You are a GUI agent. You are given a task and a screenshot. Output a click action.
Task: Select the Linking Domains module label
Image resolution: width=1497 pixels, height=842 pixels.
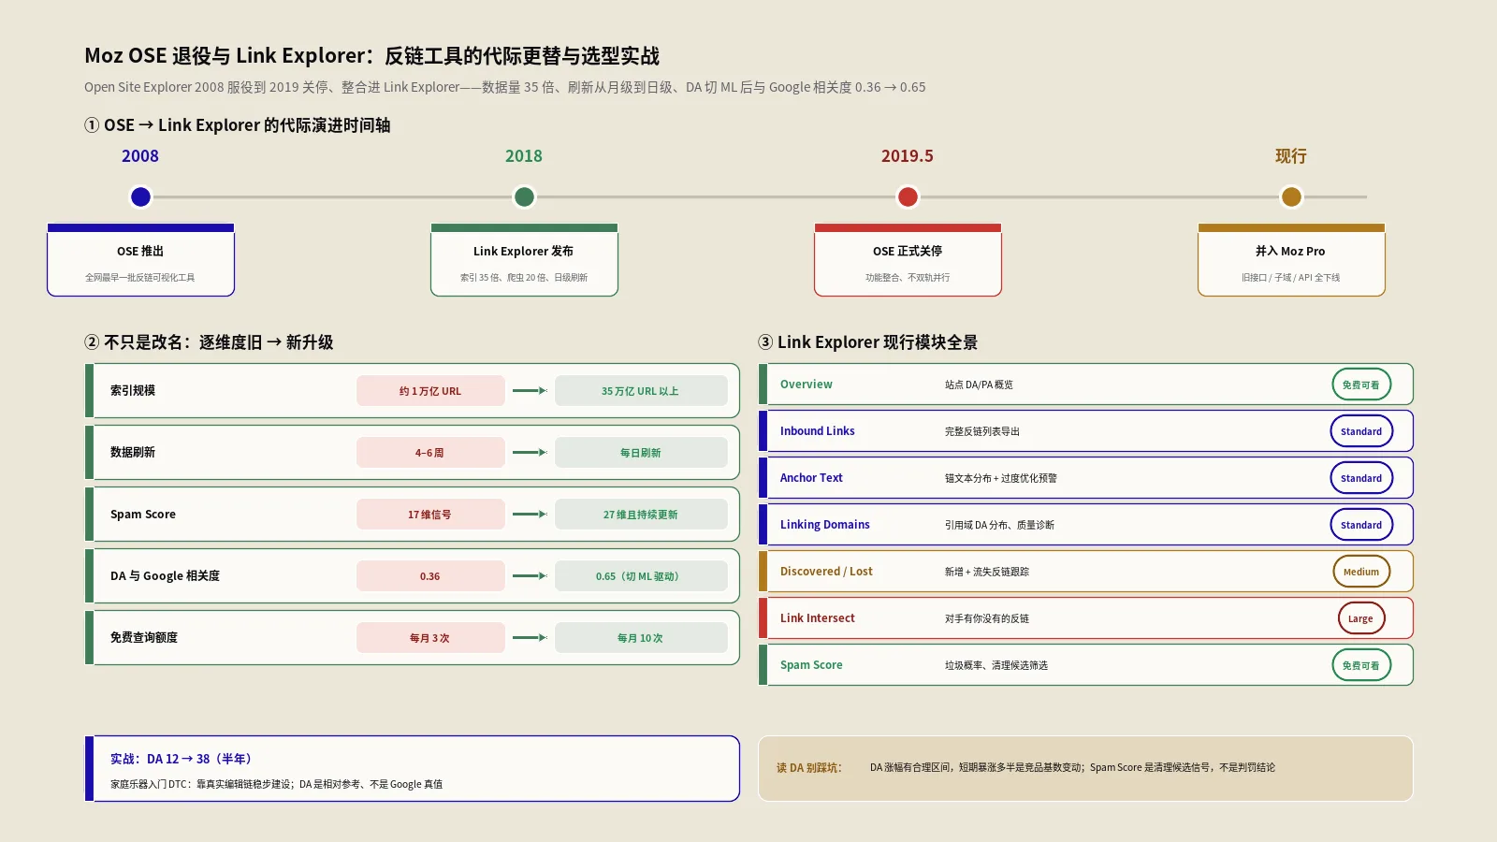(x=824, y=525)
